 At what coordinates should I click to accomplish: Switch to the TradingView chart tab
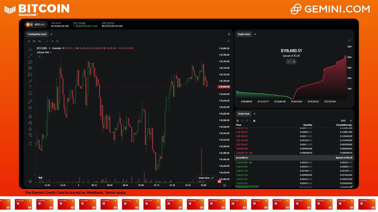point(37,34)
